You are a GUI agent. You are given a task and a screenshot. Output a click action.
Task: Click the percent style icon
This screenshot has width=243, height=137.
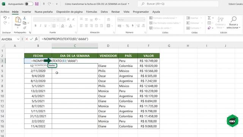tap(128, 26)
